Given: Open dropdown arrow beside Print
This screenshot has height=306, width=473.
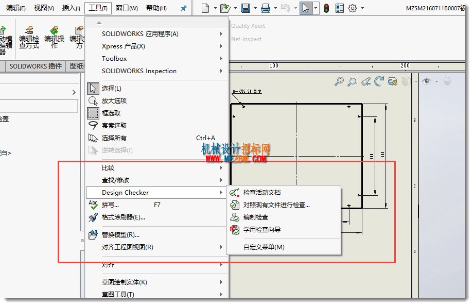Looking at the screenshot, I should [275, 8].
